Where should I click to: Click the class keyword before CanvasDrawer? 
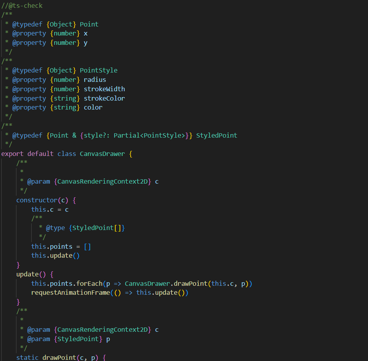(x=67, y=154)
